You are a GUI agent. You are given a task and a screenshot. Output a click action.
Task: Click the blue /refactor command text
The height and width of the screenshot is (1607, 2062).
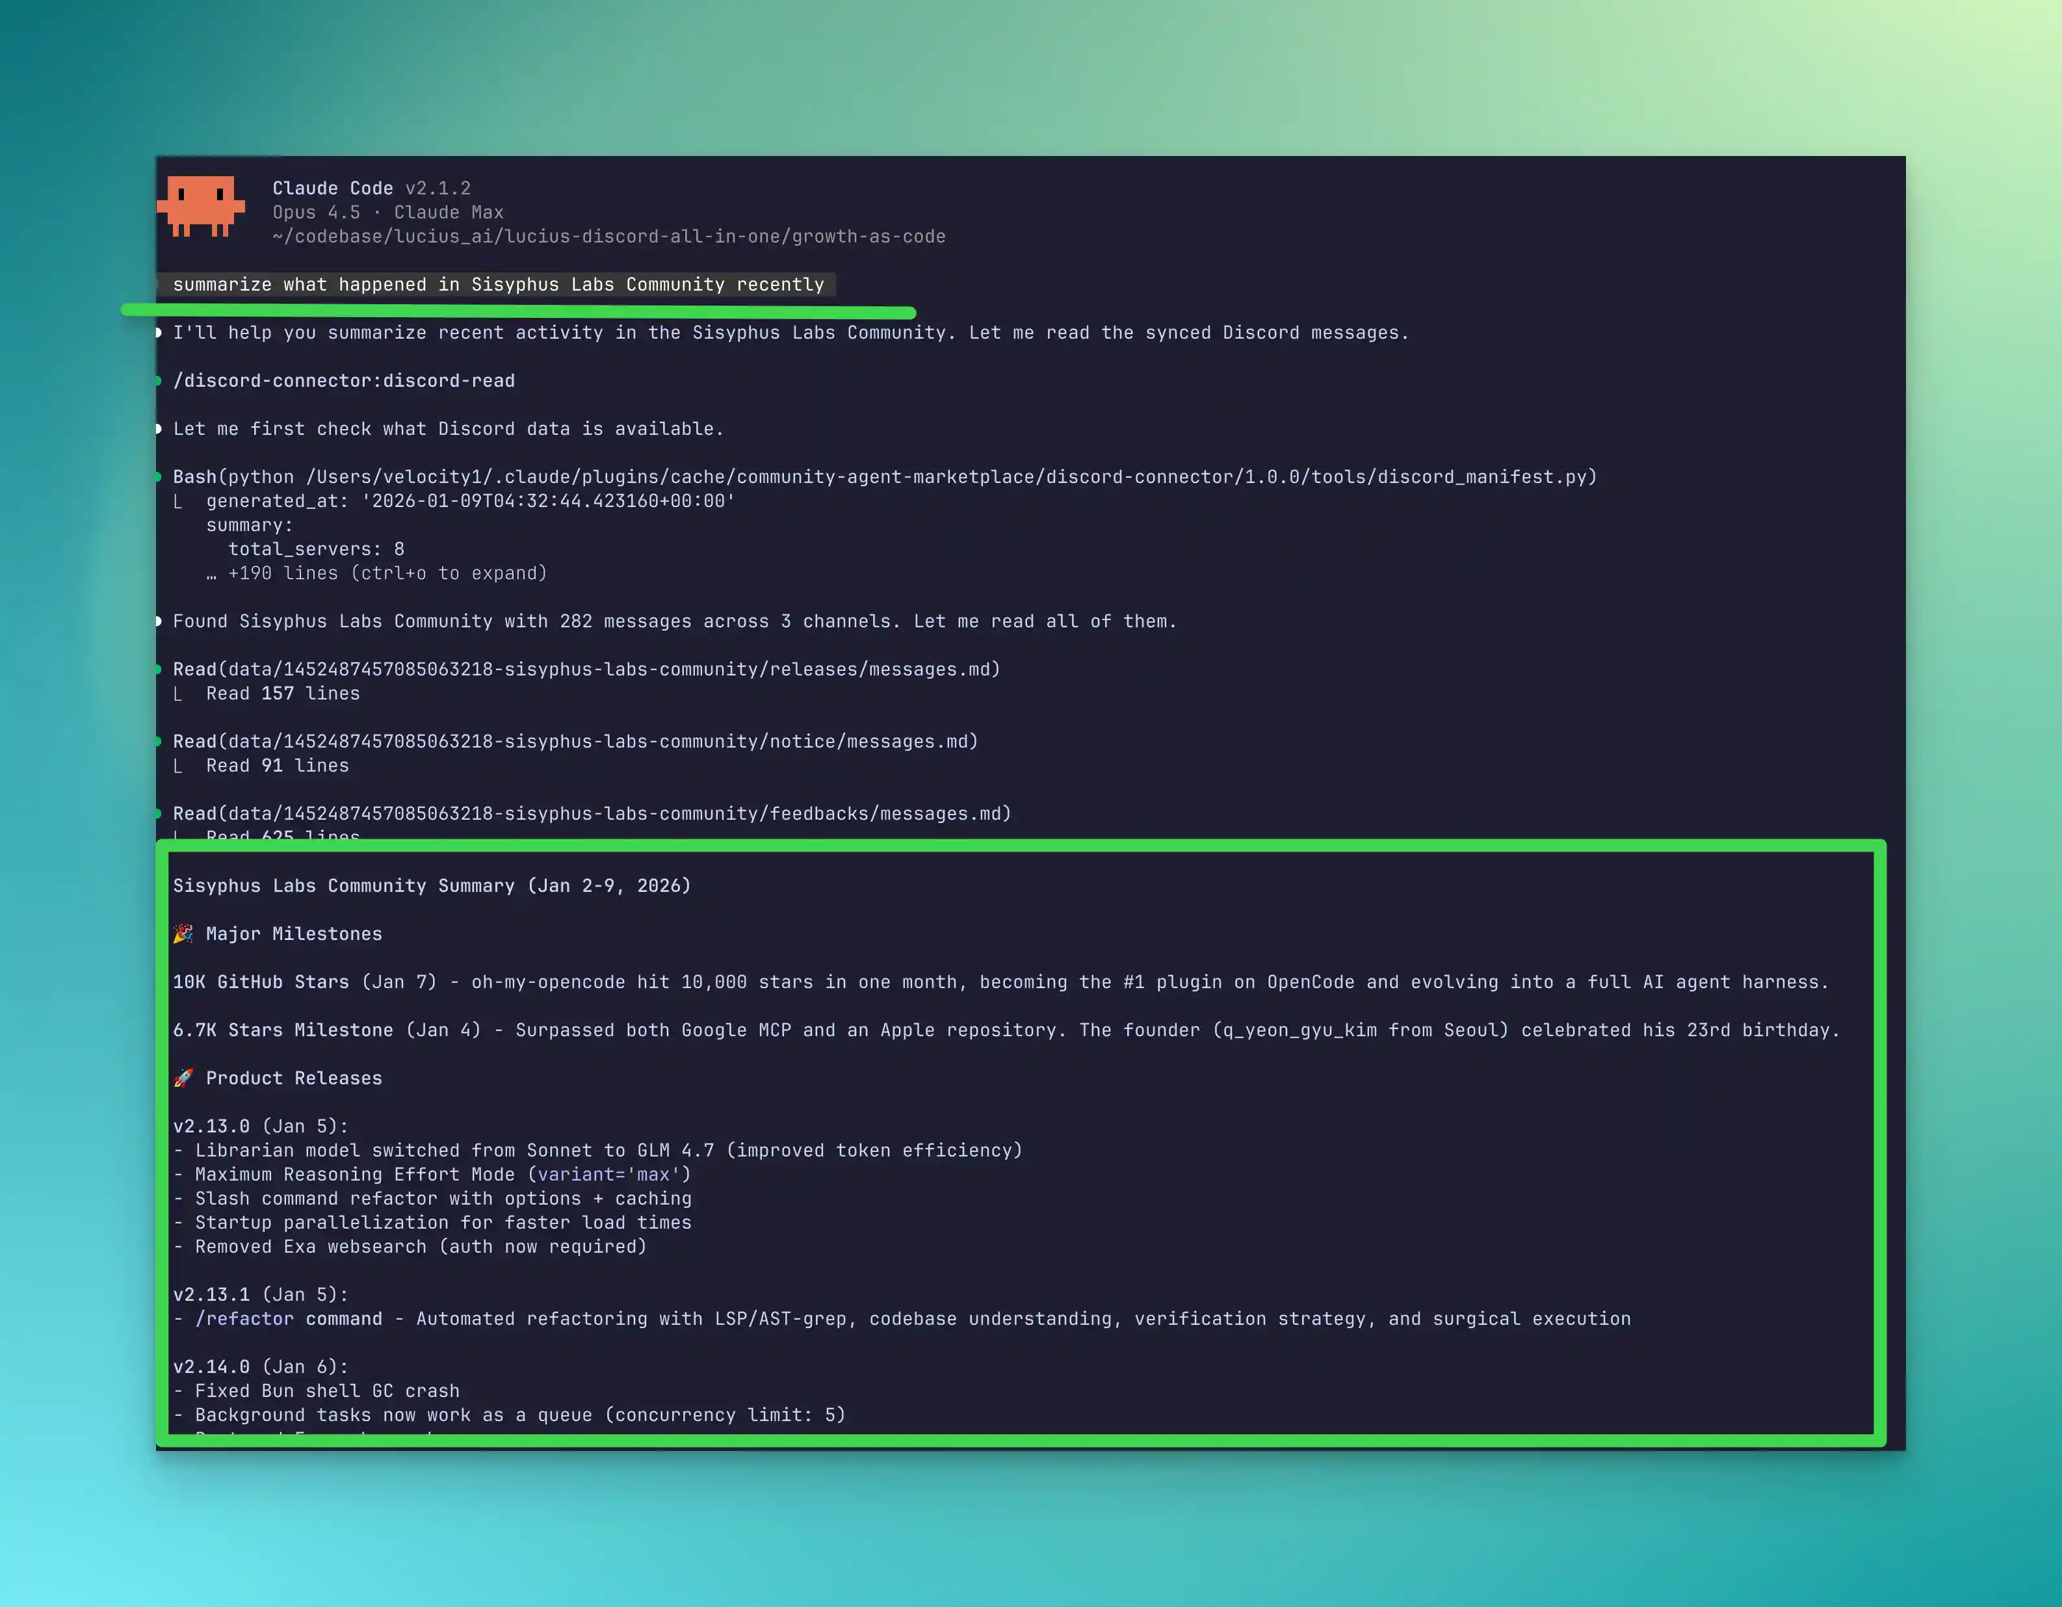[244, 1319]
